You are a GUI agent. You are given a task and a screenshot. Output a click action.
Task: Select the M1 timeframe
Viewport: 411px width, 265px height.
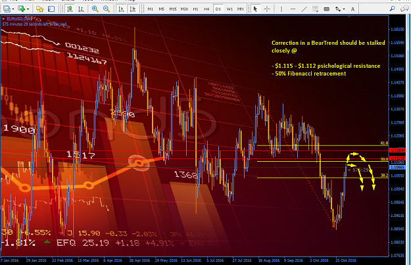150,9
